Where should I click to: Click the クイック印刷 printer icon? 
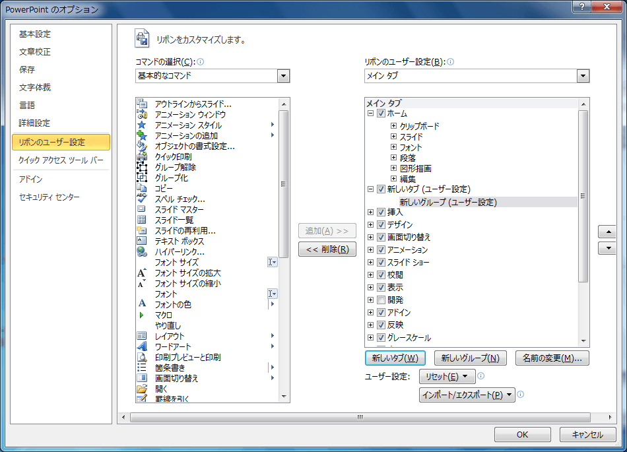tap(142, 156)
